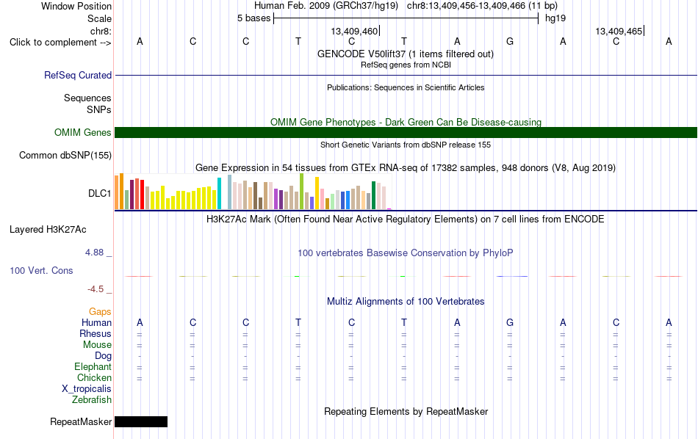Click the hg19 label beside scale bar
The image size is (698, 439).
coord(555,18)
